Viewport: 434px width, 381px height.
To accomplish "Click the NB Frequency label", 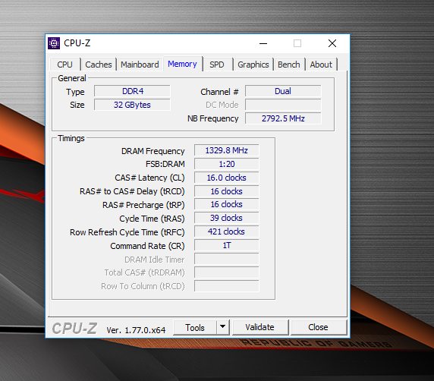I will pyautogui.click(x=213, y=119).
